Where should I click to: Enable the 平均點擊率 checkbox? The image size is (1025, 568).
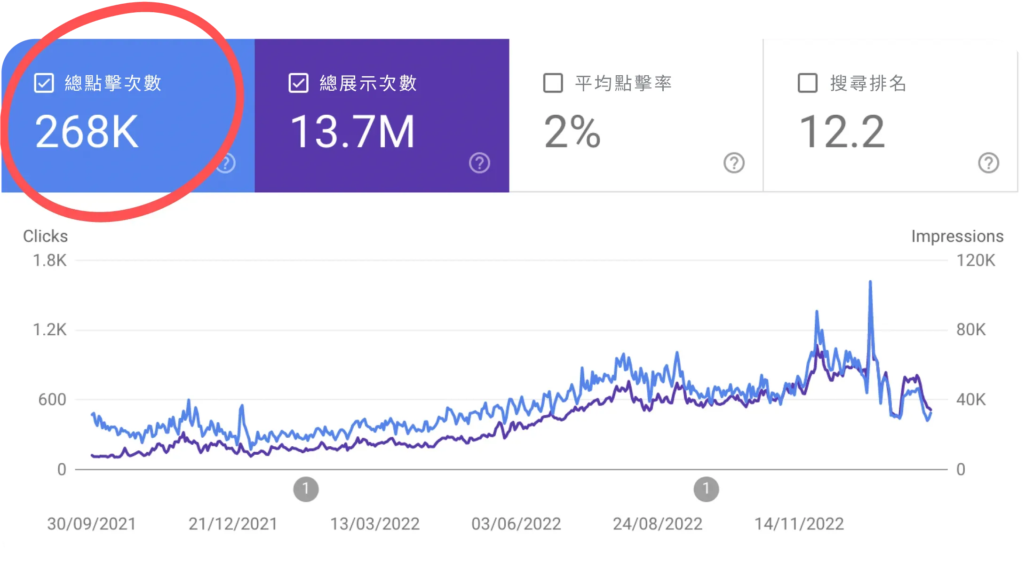(x=552, y=83)
